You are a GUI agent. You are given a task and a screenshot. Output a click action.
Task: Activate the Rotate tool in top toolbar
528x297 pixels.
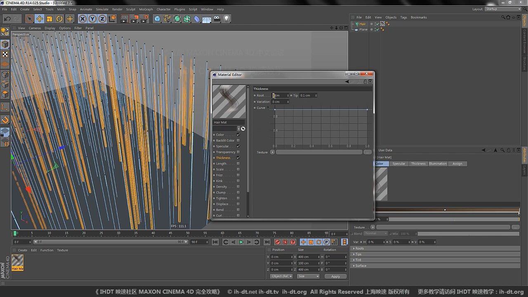click(59, 19)
